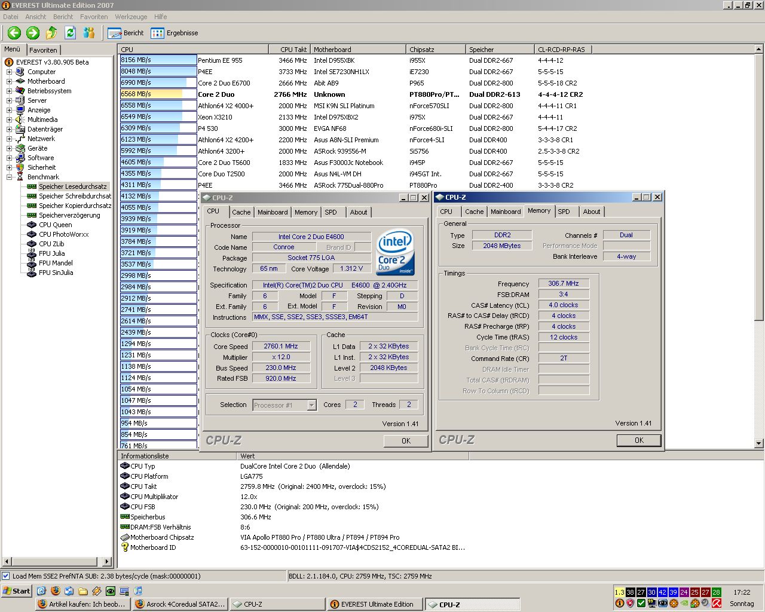The width and height of the screenshot is (765, 612).
Task: Open the Werkzeuge menu
Action: tap(131, 17)
